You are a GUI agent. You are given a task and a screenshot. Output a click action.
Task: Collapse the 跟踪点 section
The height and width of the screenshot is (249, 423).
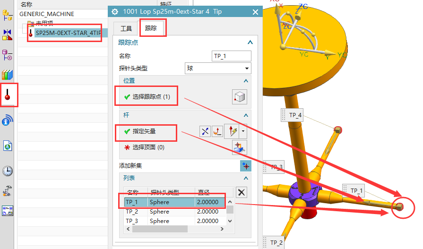click(x=250, y=43)
